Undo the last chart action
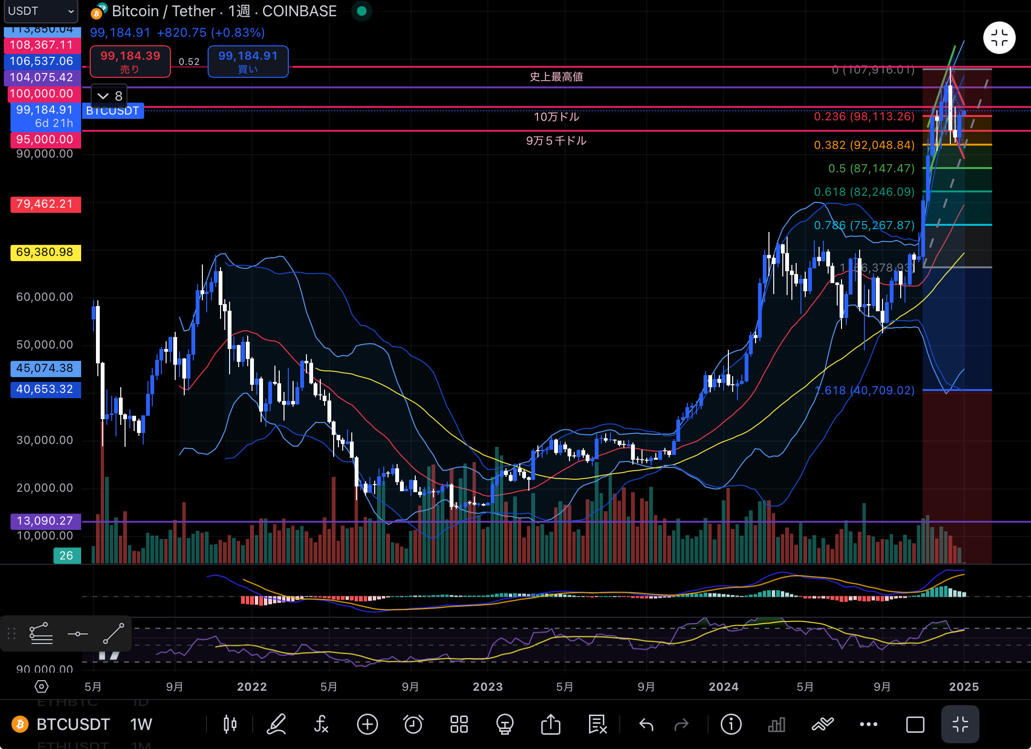This screenshot has height=749, width=1031. tap(646, 725)
